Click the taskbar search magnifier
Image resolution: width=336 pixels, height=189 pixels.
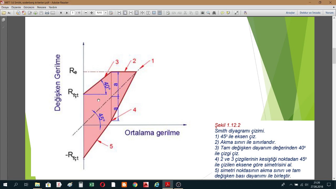16,185
